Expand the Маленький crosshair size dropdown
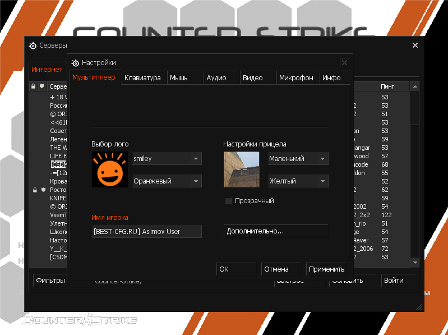 coord(298,159)
